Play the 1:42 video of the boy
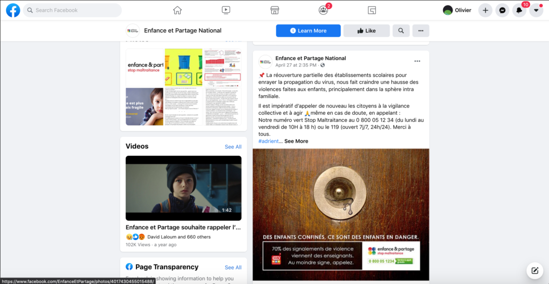 click(x=183, y=188)
